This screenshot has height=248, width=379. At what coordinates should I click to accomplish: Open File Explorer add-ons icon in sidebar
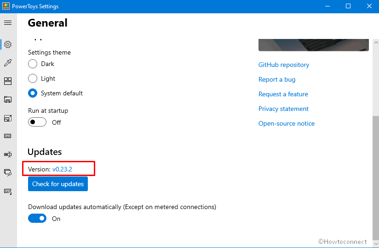8,99
